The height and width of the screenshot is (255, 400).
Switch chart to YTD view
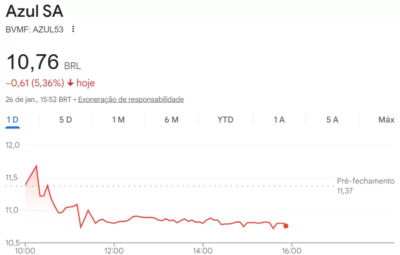click(225, 120)
